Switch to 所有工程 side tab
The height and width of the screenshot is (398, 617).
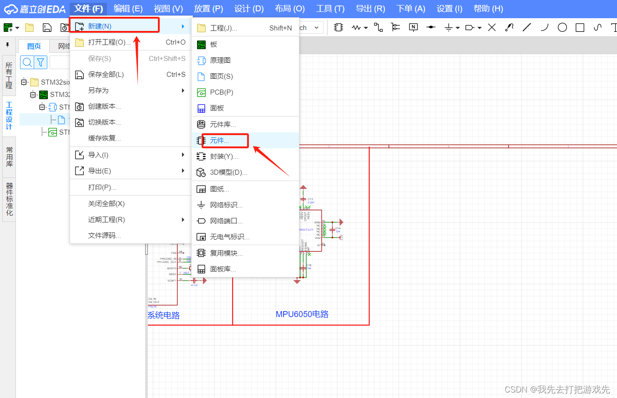pyautogui.click(x=9, y=76)
